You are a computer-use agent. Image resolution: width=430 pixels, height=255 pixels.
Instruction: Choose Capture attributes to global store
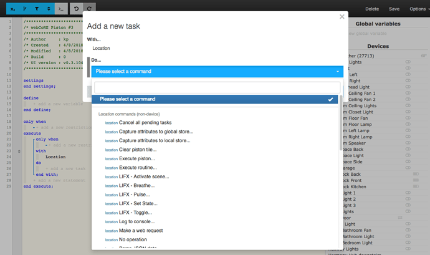156,132
